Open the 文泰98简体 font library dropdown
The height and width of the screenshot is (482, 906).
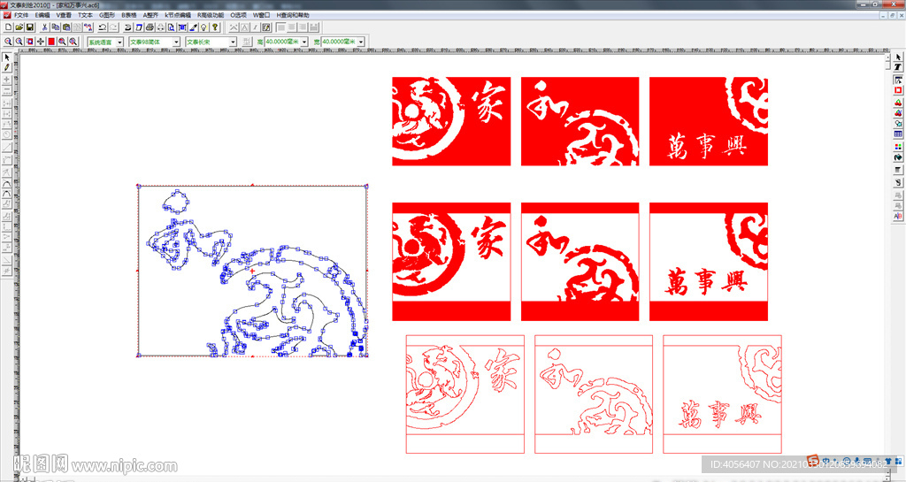pos(176,42)
